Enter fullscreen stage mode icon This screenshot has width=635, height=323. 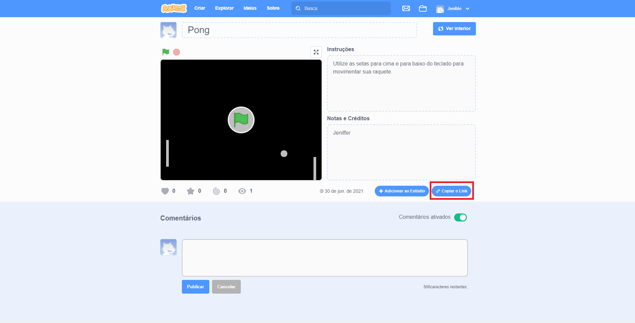coord(316,52)
